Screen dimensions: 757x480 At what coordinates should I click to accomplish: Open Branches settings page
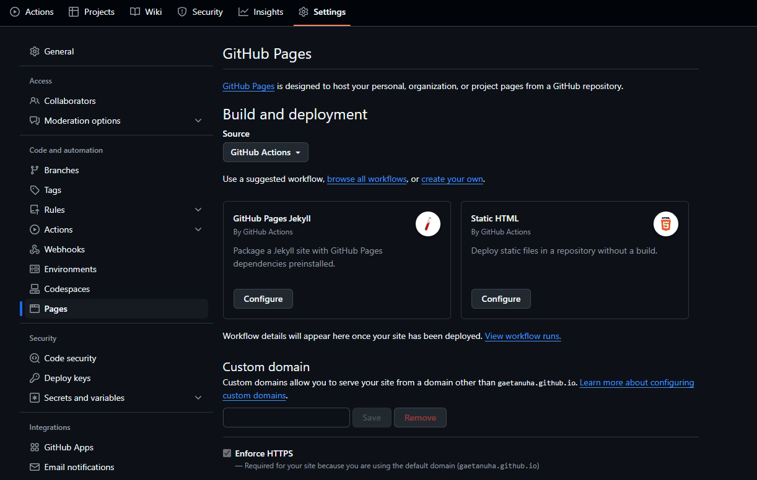click(116, 170)
